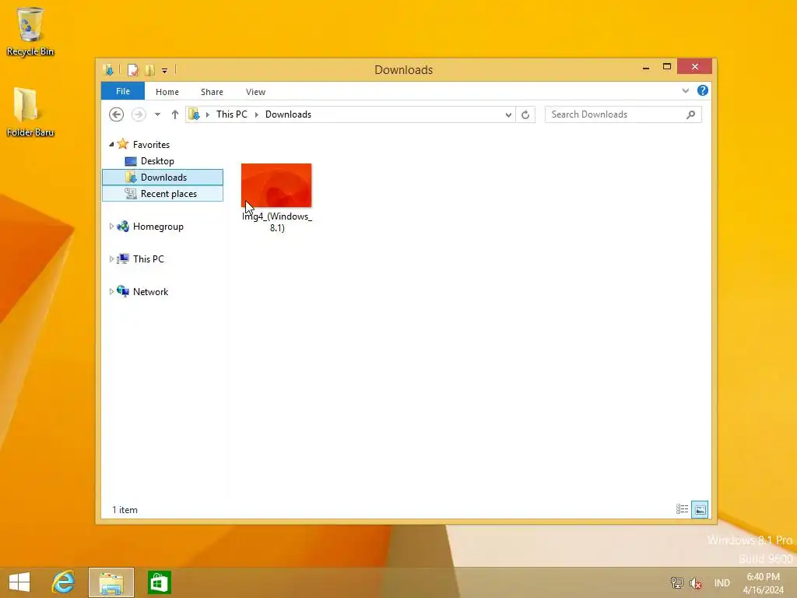Select the Img4_(Windows_8.1) image thumbnail
The height and width of the screenshot is (598, 797).
click(x=276, y=185)
